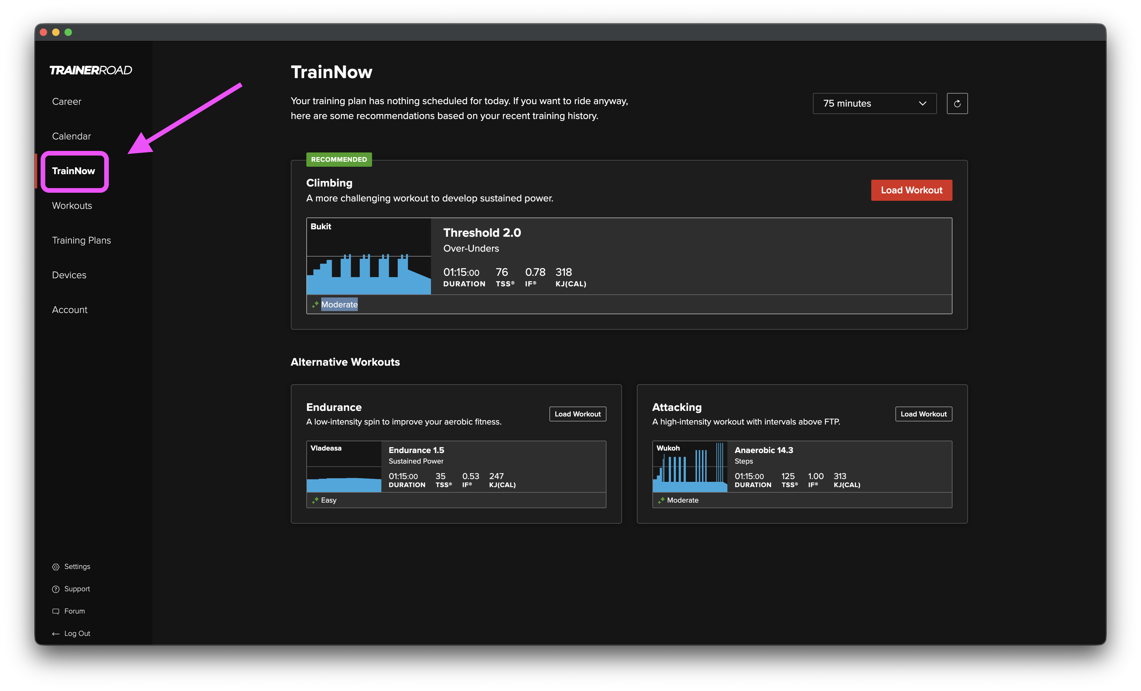Screen dimensions: 1141x691
Task: Click the 01:15:00 duration in the Bukit card
Action: tap(461, 273)
